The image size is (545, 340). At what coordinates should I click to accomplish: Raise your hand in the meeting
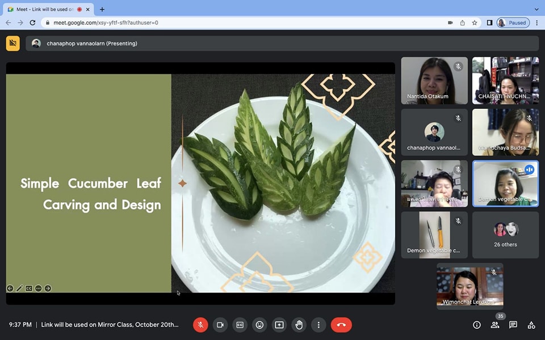(299, 325)
